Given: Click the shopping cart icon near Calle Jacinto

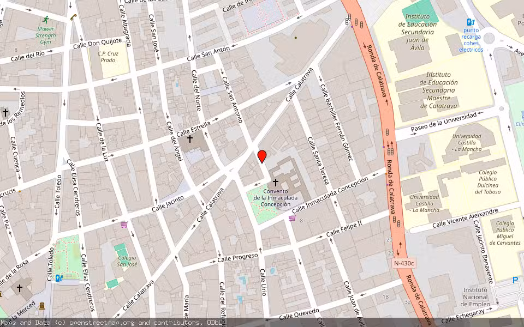Looking at the screenshot, I should pos(124,225).
